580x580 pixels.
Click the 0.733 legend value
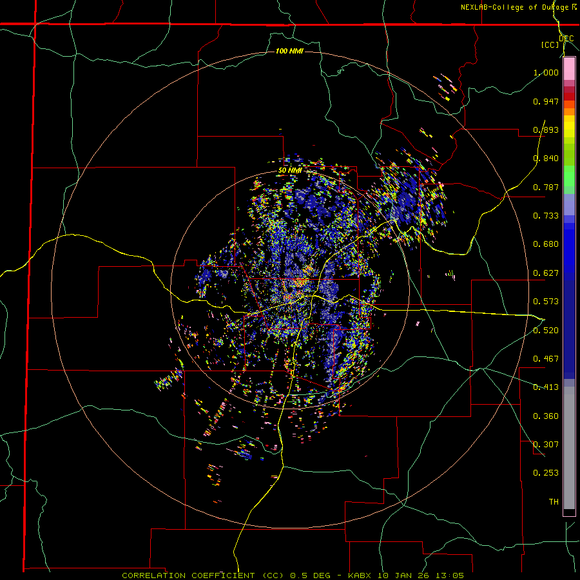click(546, 216)
